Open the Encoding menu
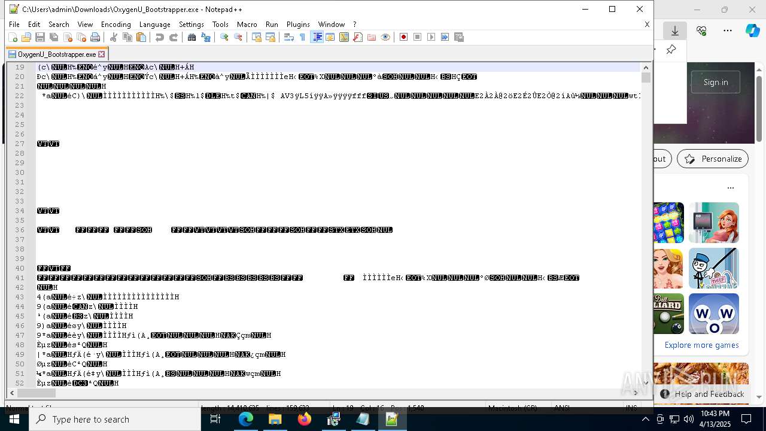 tap(116, 25)
